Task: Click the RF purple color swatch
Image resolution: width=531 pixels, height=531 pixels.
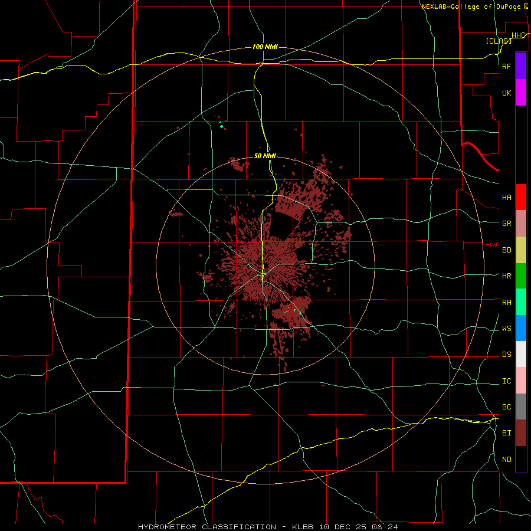Action: click(521, 66)
